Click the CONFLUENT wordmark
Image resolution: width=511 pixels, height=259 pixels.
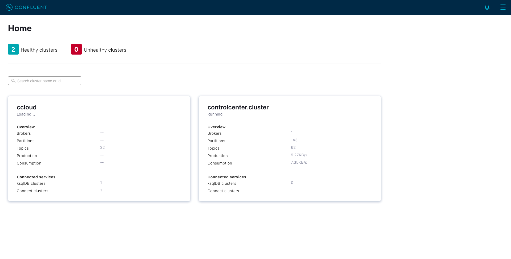(x=31, y=7)
